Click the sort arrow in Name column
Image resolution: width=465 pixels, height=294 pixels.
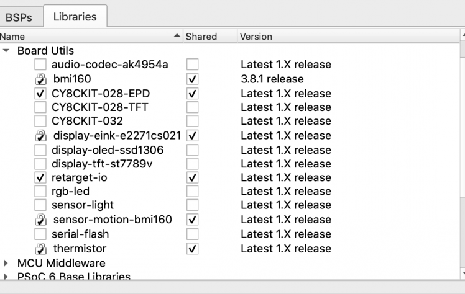click(x=178, y=37)
